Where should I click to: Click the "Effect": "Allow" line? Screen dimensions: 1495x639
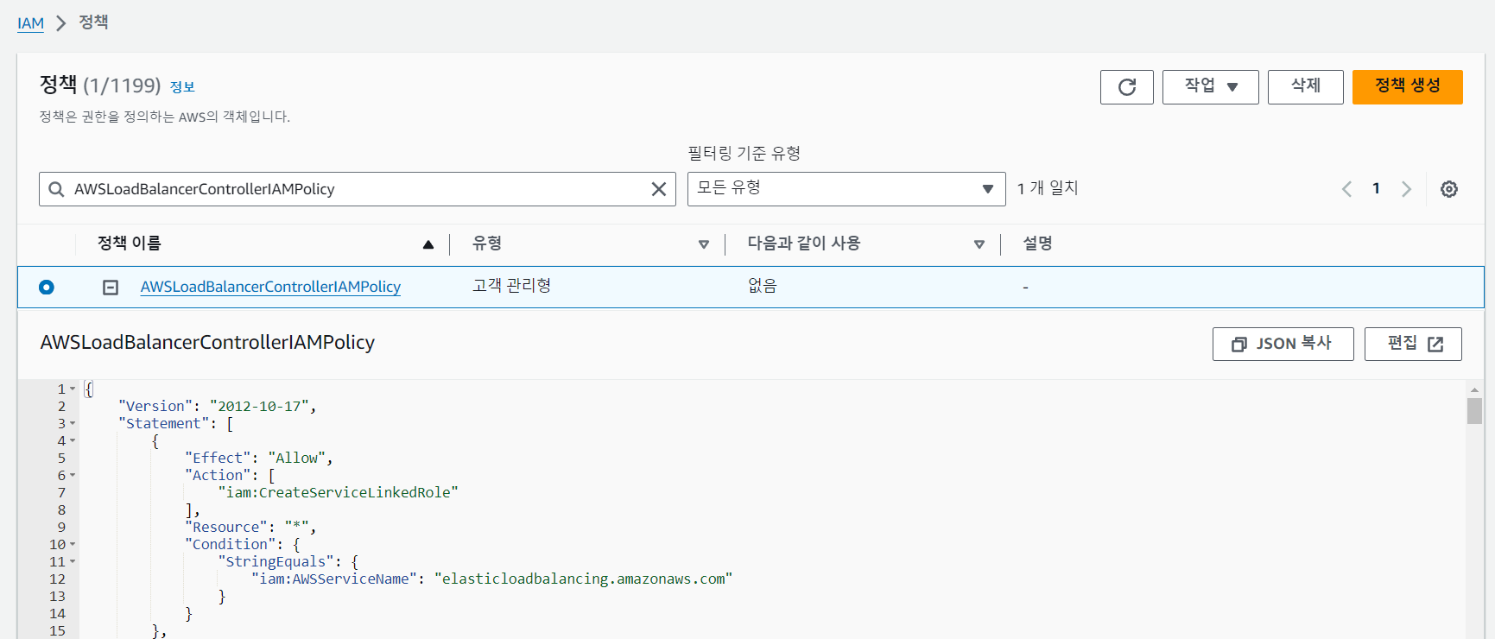[x=258, y=458]
